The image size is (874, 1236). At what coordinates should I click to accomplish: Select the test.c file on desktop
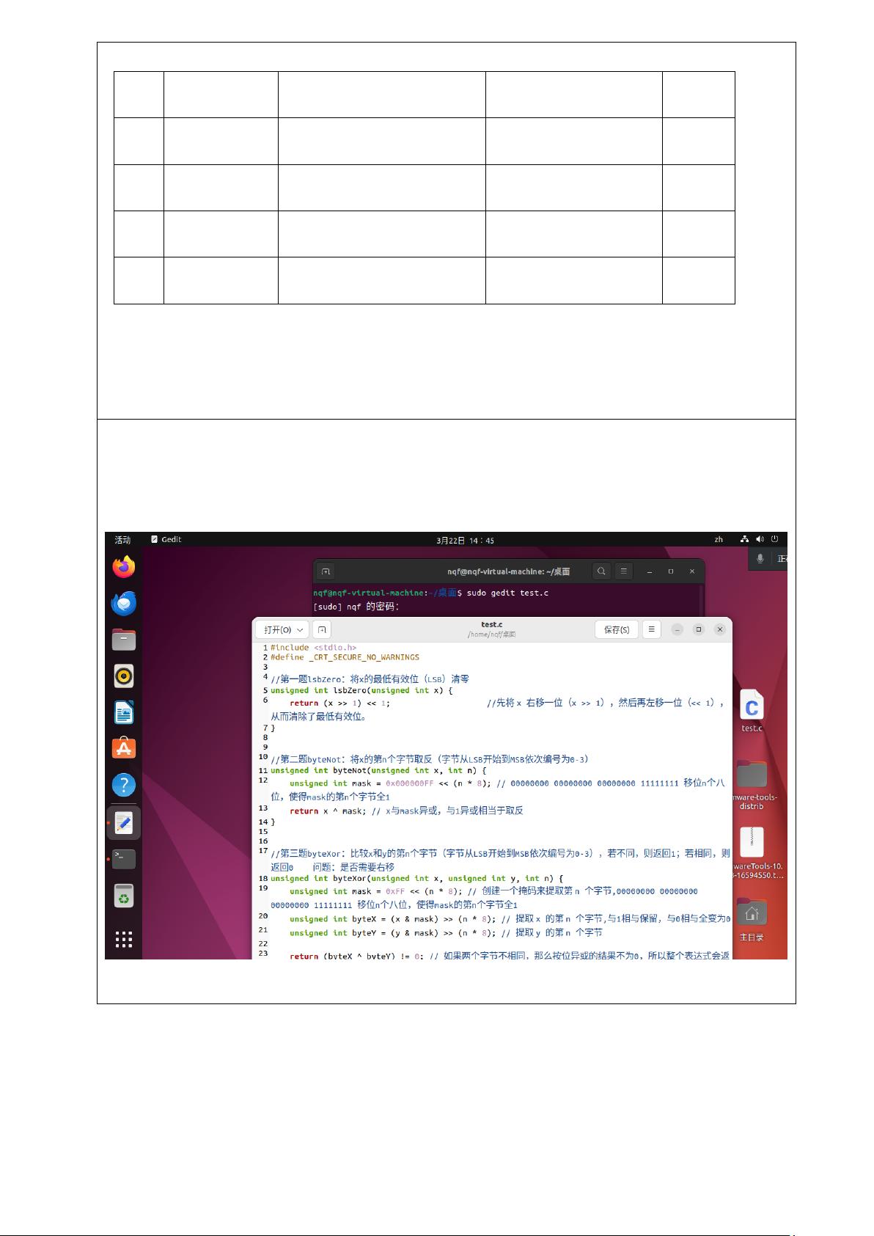pos(752,710)
